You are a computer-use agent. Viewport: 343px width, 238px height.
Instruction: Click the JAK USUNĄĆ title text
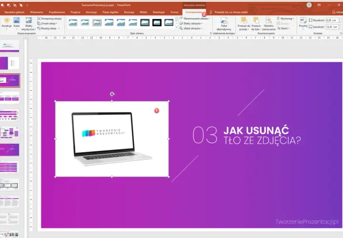(256, 130)
